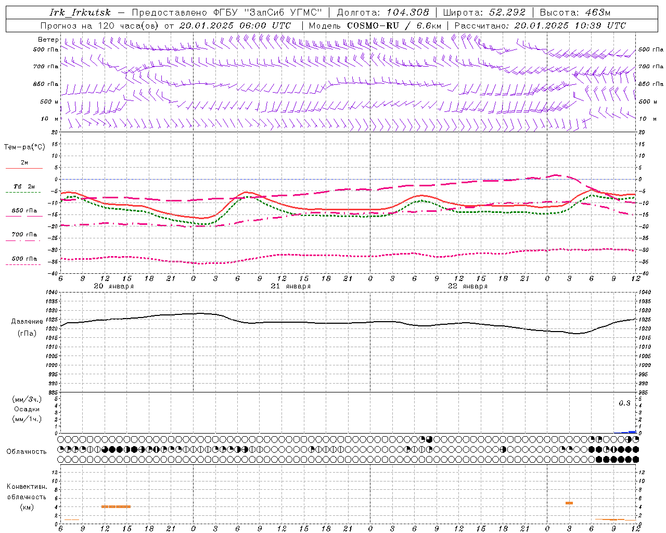Click the short orange convective bar at 5 km
Screen dimensions: 666x533
[569, 503]
